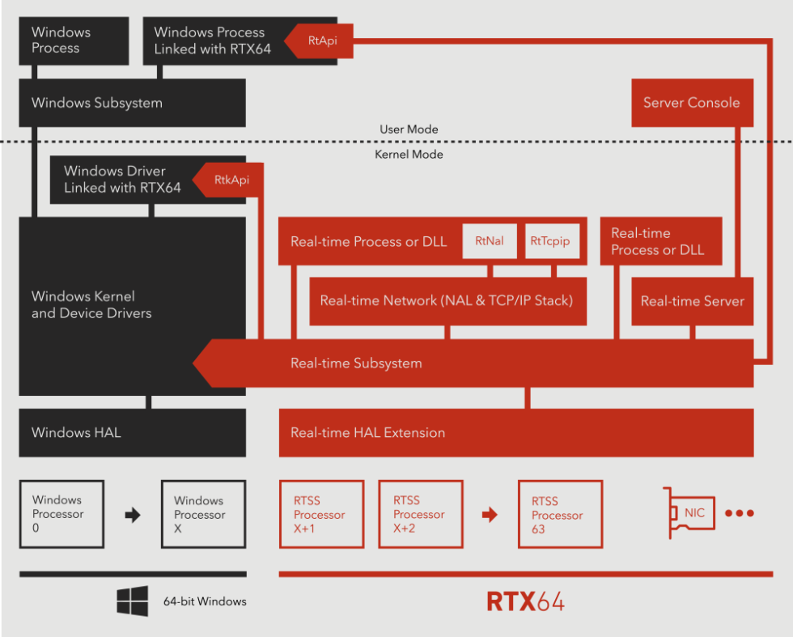The width and height of the screenshot is (793, 637).
Task: Expand the ellipsis beside the NIC icon
Action: [740, 513]
